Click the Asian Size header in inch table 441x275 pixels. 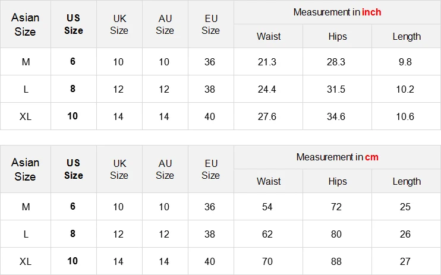(25, 24)
